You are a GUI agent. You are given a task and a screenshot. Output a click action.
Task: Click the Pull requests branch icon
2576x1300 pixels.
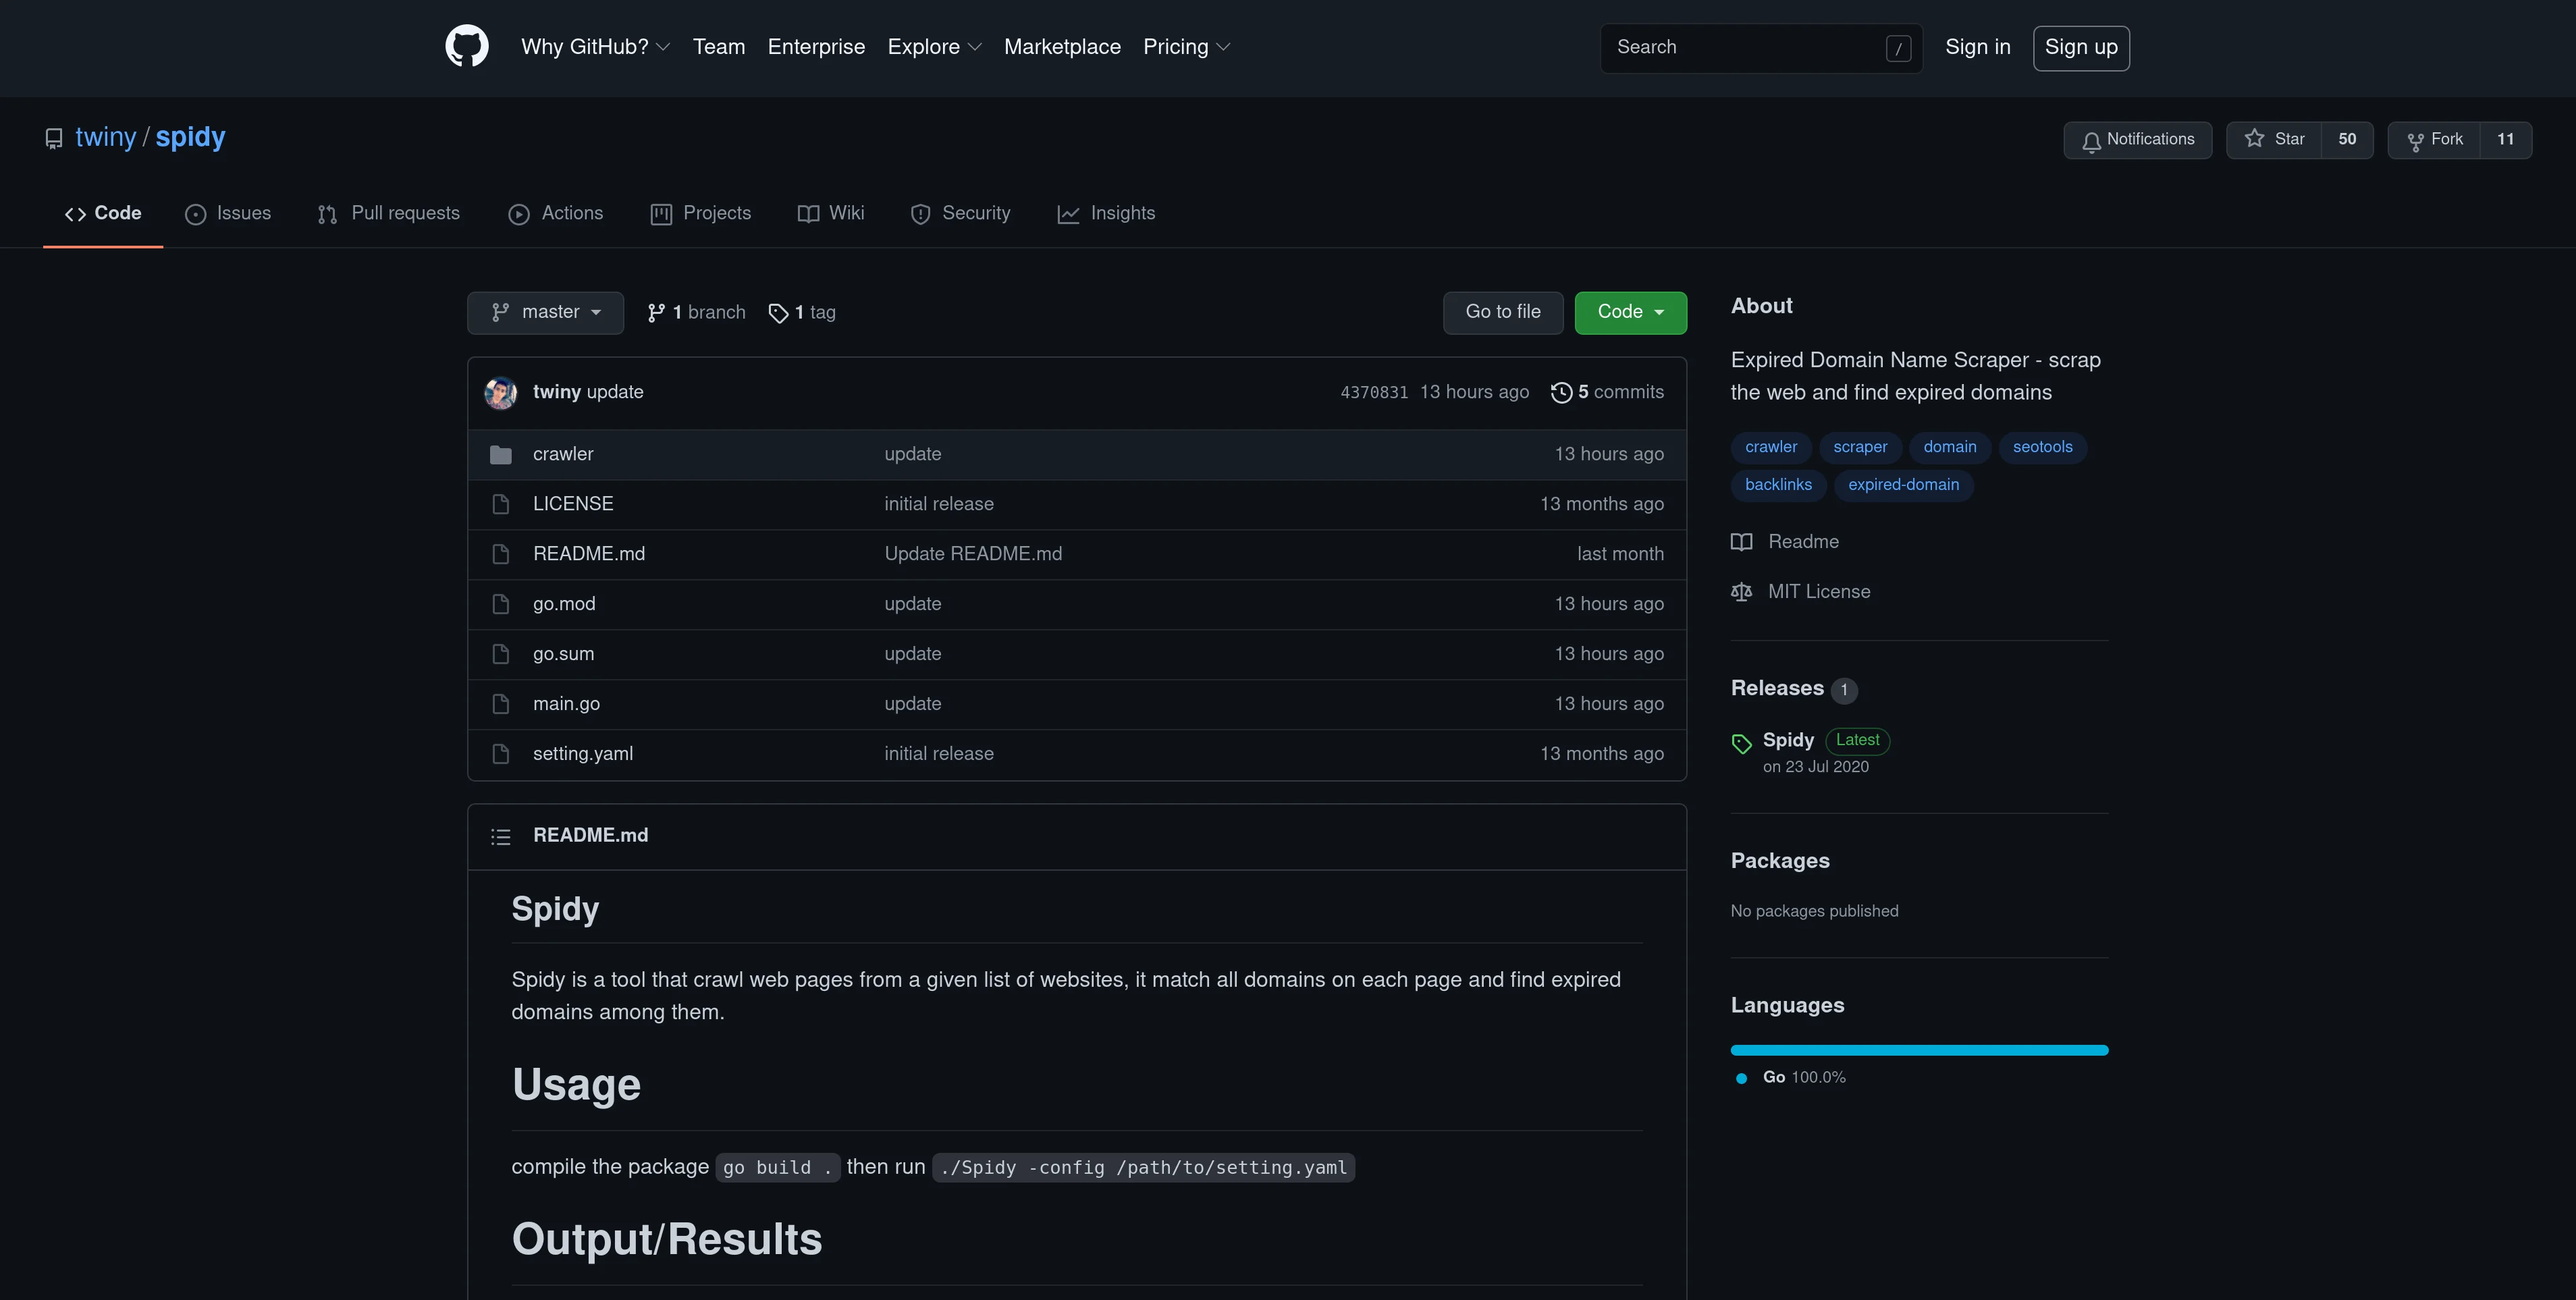click(328, 214)
